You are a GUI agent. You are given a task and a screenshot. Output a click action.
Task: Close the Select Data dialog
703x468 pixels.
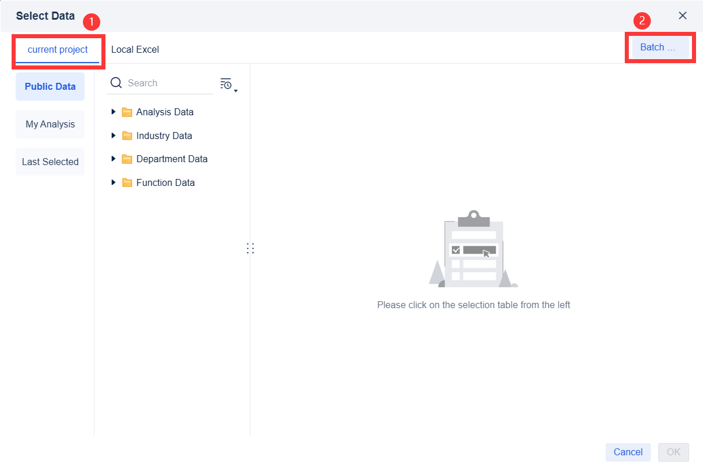click(x=682, y=16)
